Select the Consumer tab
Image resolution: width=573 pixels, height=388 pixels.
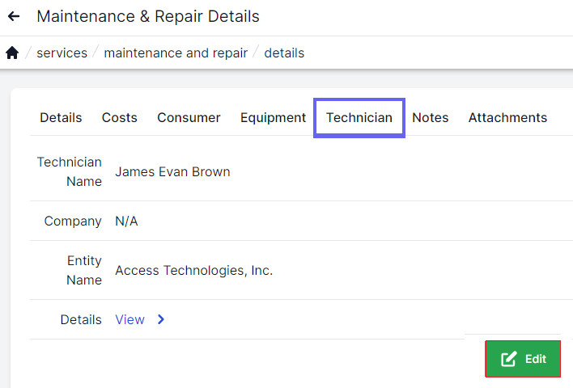[189, 117]
